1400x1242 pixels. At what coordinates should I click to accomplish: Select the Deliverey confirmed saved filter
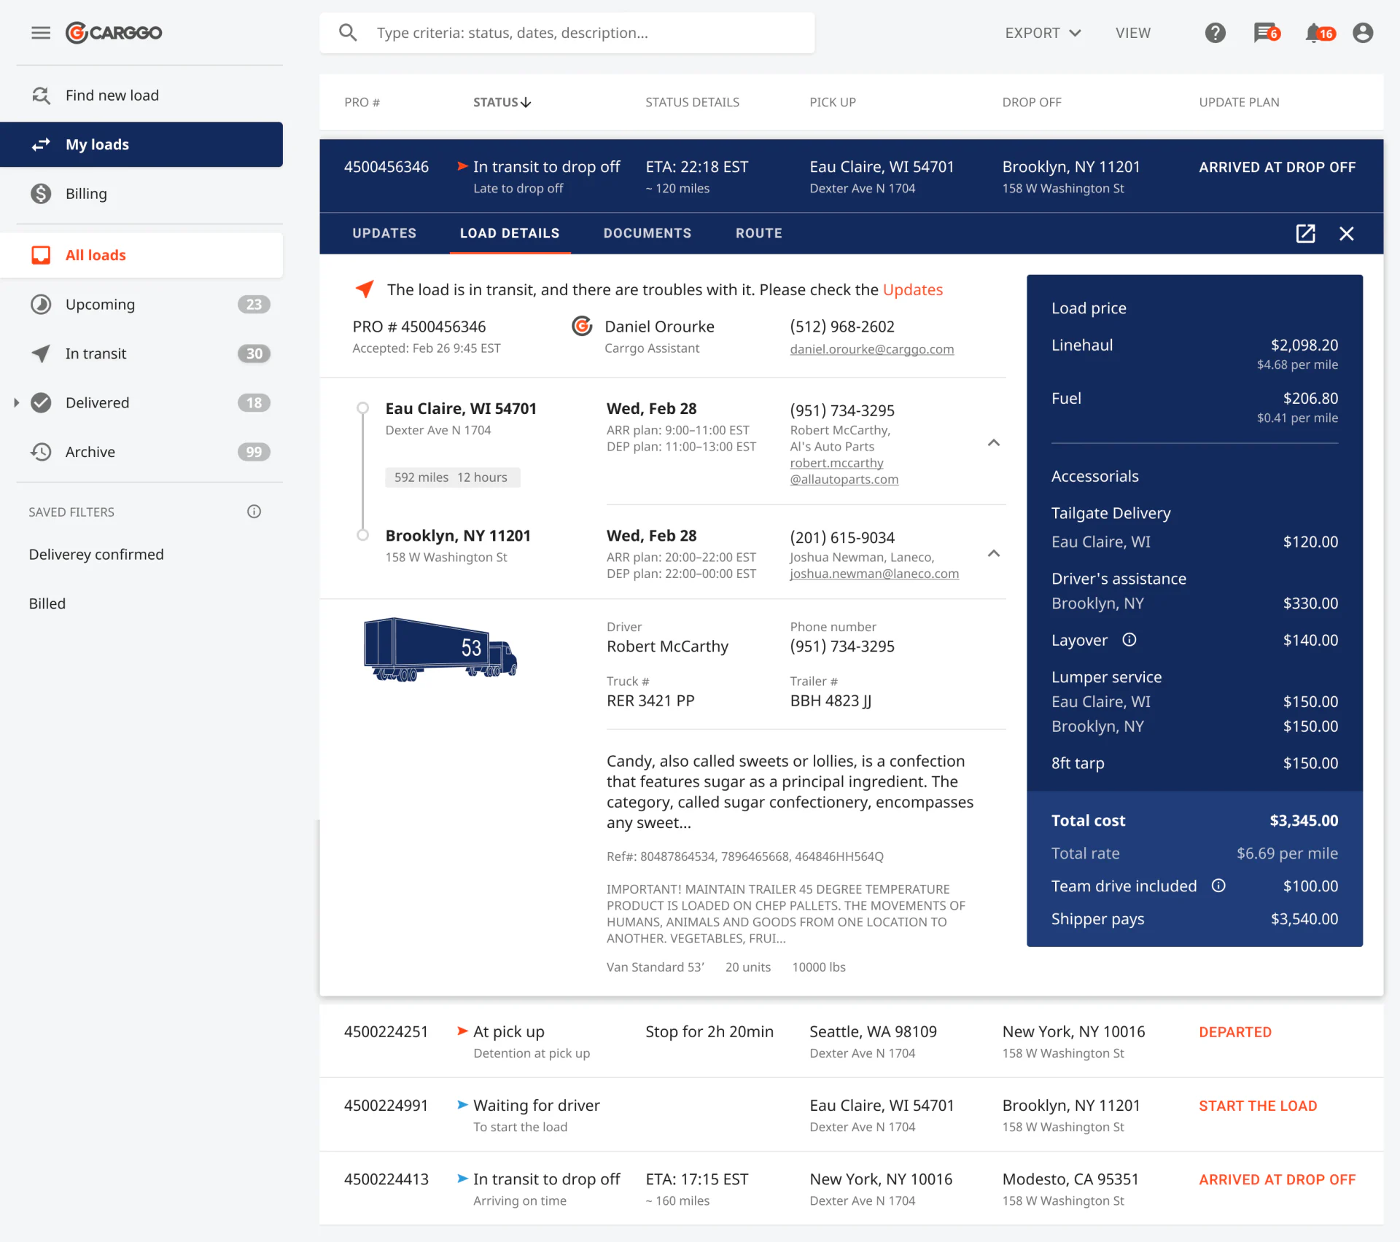[x=96, y=555]
